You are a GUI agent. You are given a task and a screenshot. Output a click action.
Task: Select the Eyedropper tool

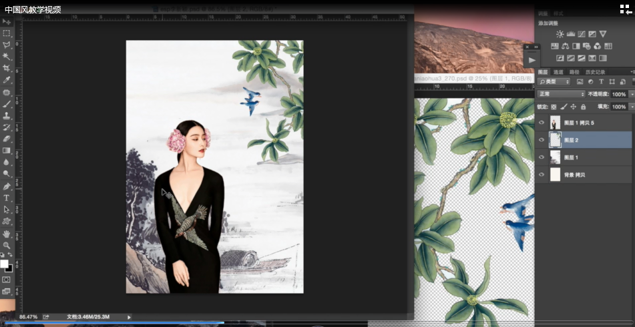[7, 80]
